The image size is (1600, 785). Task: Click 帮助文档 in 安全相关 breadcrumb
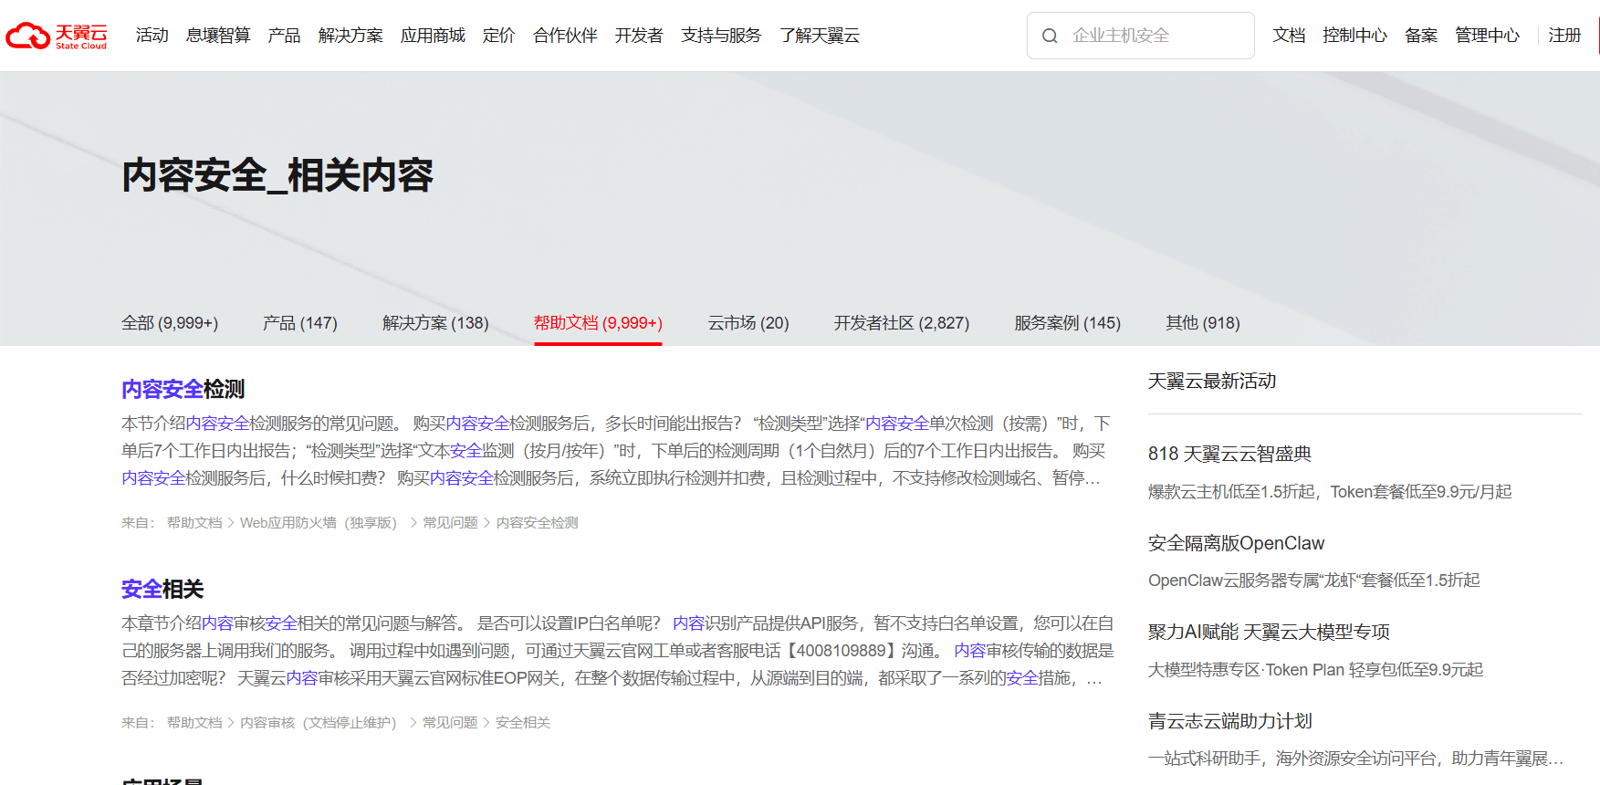point(194,723)
